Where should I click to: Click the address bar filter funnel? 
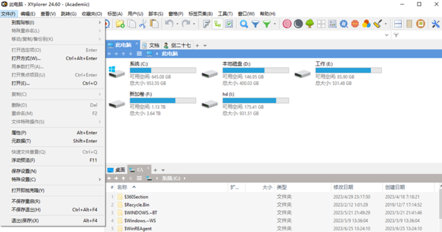click(396, 35)
